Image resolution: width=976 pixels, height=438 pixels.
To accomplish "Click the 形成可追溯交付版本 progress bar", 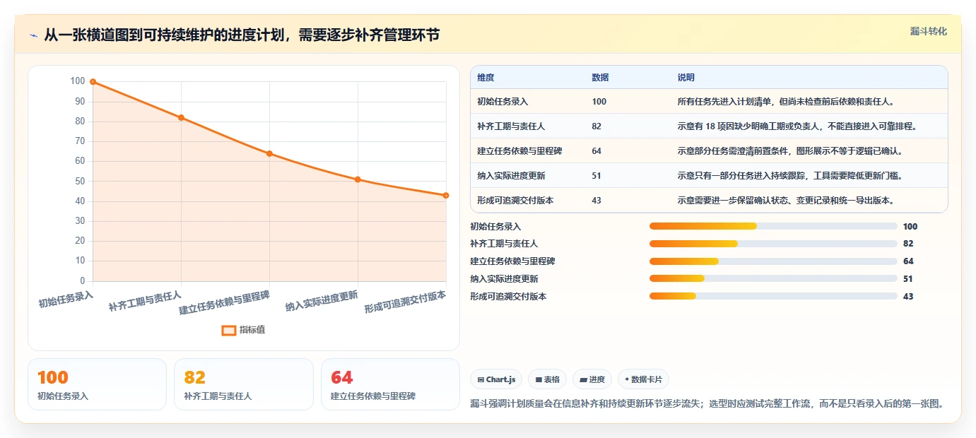I will tap(773, 297).
